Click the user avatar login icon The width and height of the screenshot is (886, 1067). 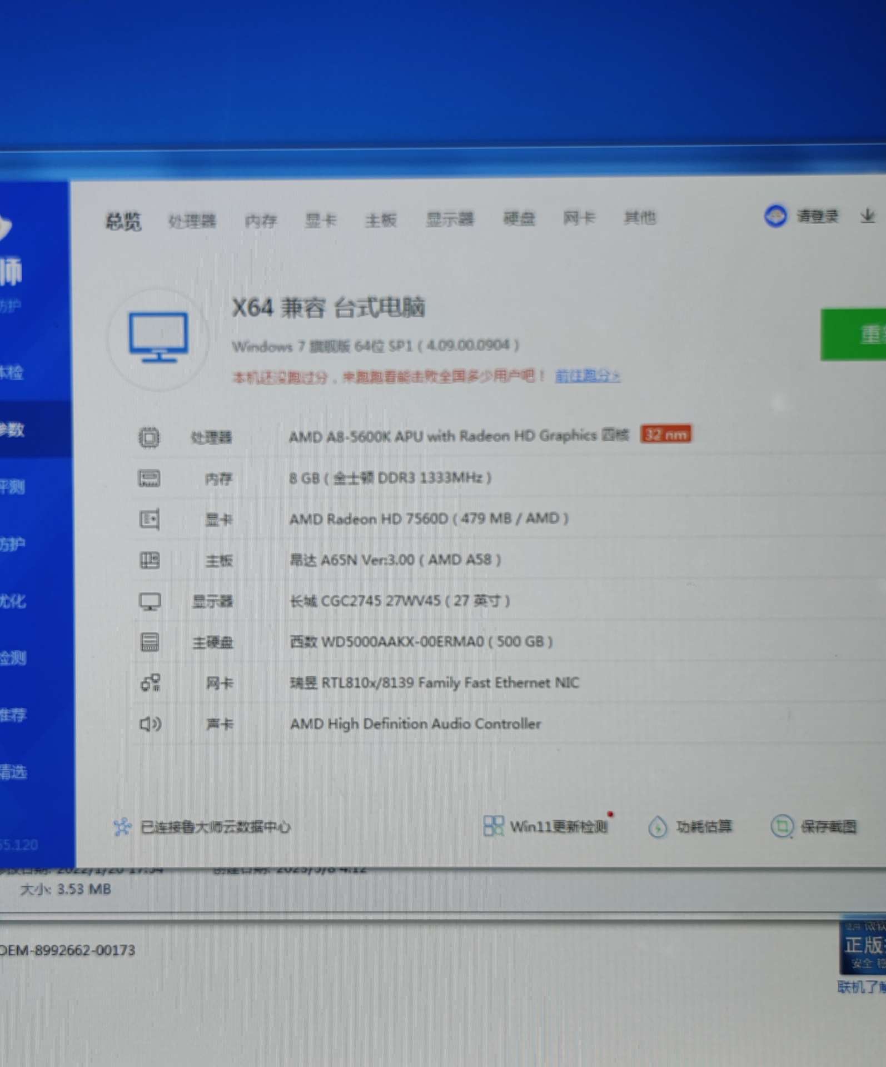pyautogui.click(x=775, y=216)
